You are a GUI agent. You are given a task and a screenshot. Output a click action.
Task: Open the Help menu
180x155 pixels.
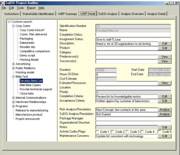click(x=42, y=8)
